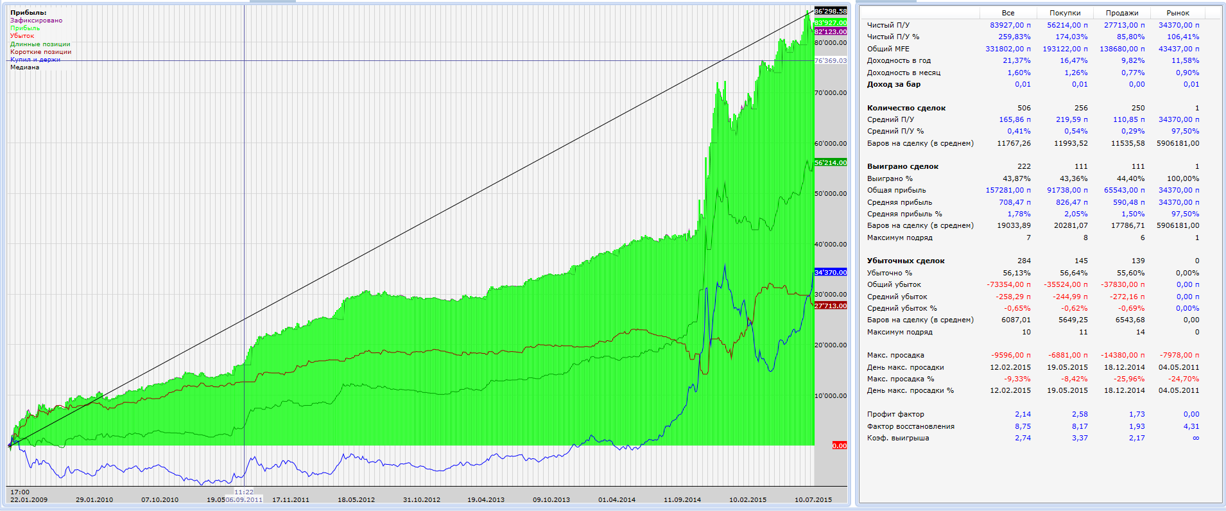Viewport: 1226px width, 511px height.
Task: Select the 43,87% win rate value
Action: point(1017,178)
